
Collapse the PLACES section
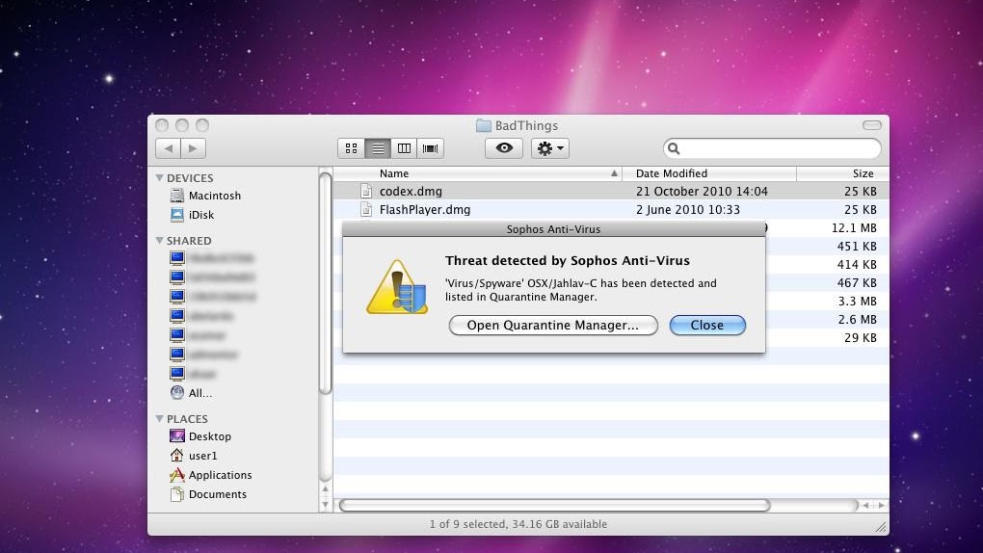[159, 419]
